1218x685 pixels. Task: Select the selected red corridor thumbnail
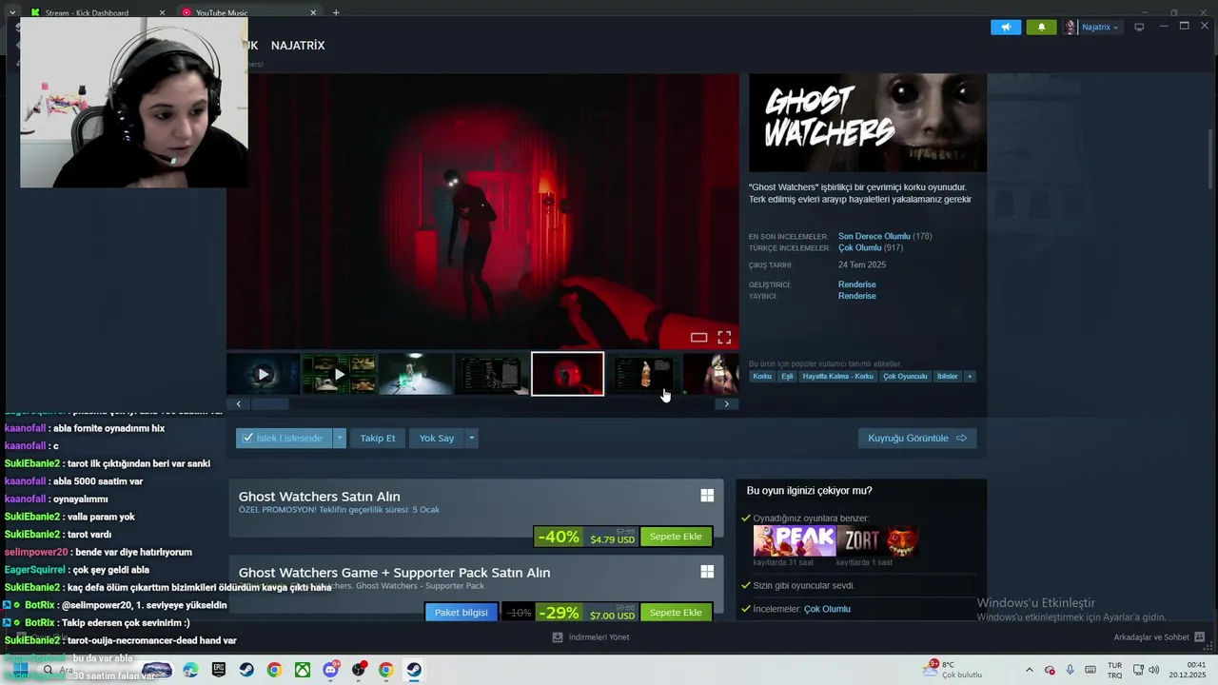[567, 374]
